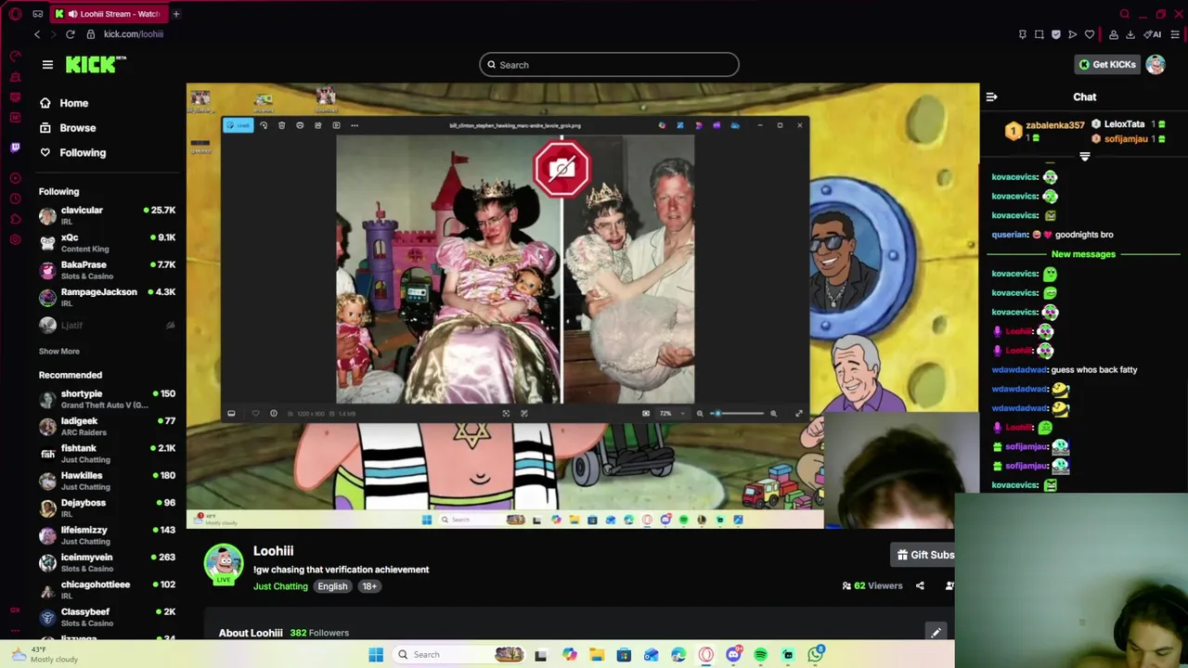The height and width of the screenshot is (668, 1188).
Task: Open clavicular's channel from Following
Action: [107, 215]
